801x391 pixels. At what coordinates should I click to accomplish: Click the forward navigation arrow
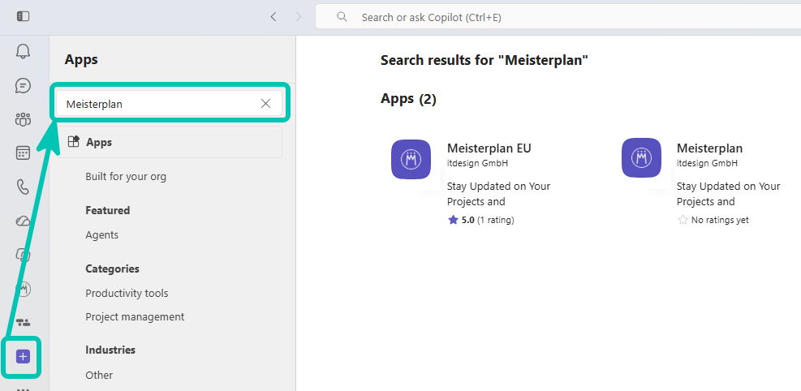[x=299, y=17]
